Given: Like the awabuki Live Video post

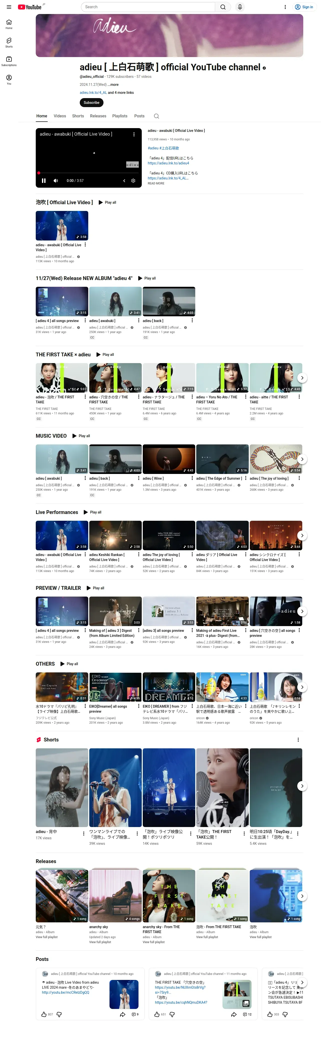Looking at the screenshot, I should tap(44, 1014).
